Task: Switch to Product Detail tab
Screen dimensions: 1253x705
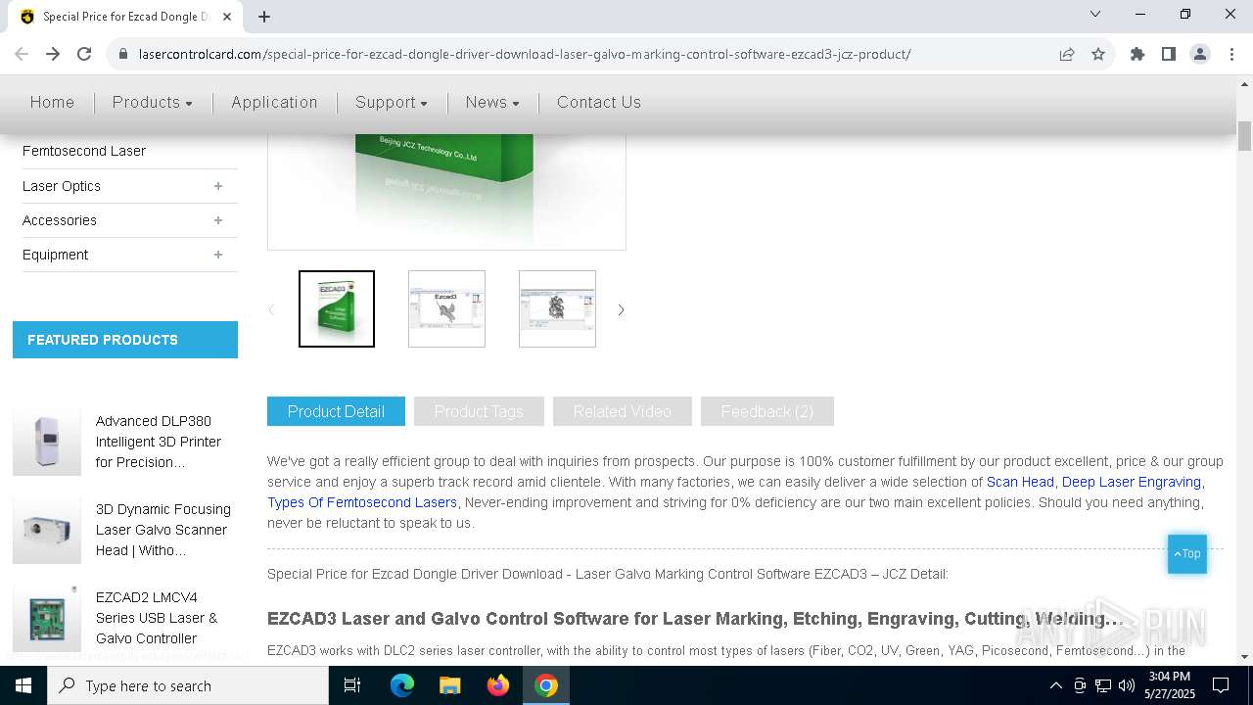Action: pos(336,411)
